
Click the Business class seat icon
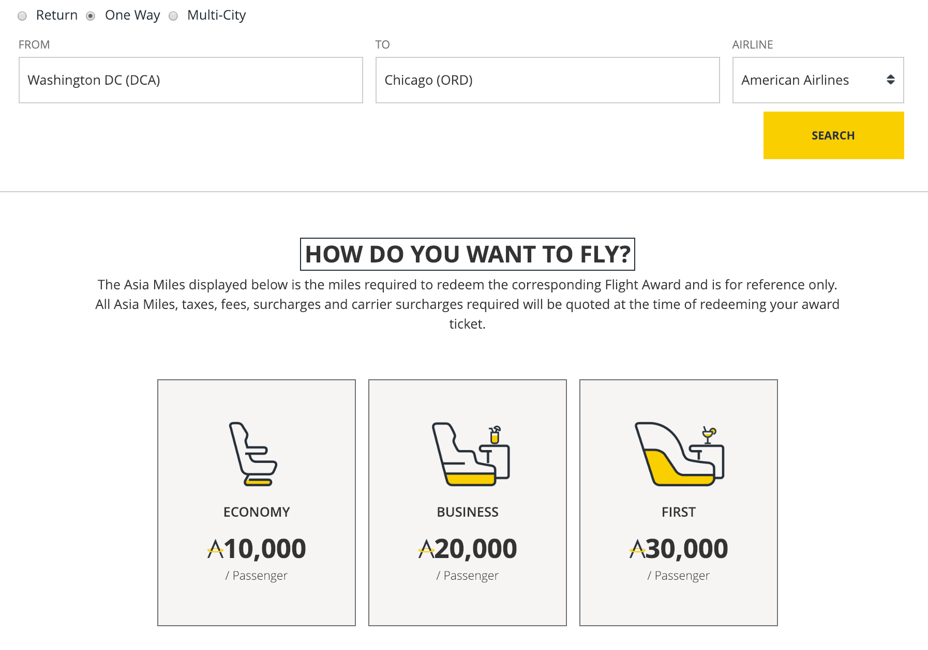pos(470,454)
